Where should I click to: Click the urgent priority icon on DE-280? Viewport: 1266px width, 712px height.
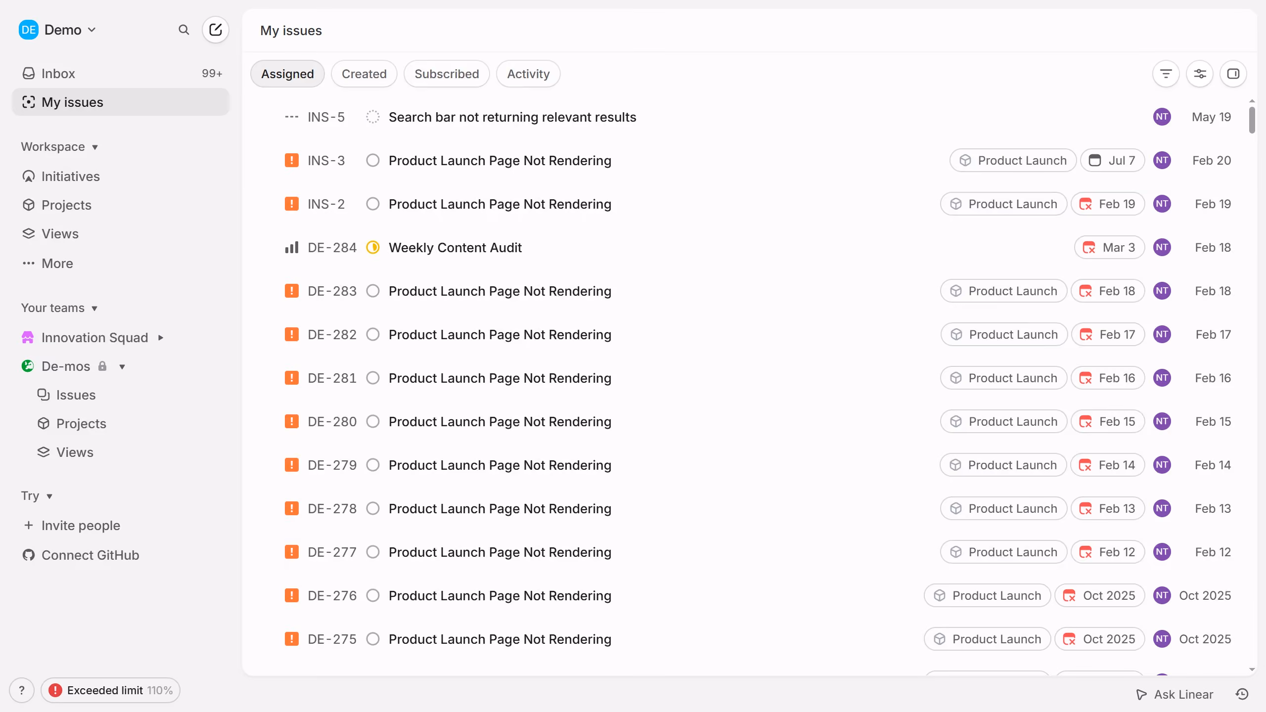point(292,421)
